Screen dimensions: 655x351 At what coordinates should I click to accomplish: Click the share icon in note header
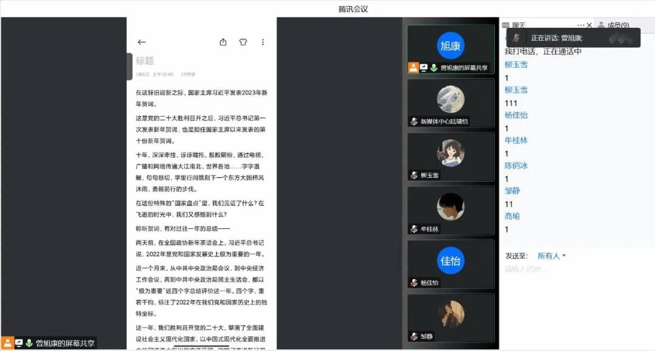[x=223, y=42]
